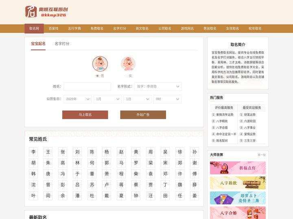Viewport: 293px width, 219px height.
Task: Select the 最受欢迎服务 tab
Action: [x=252, y=107]
